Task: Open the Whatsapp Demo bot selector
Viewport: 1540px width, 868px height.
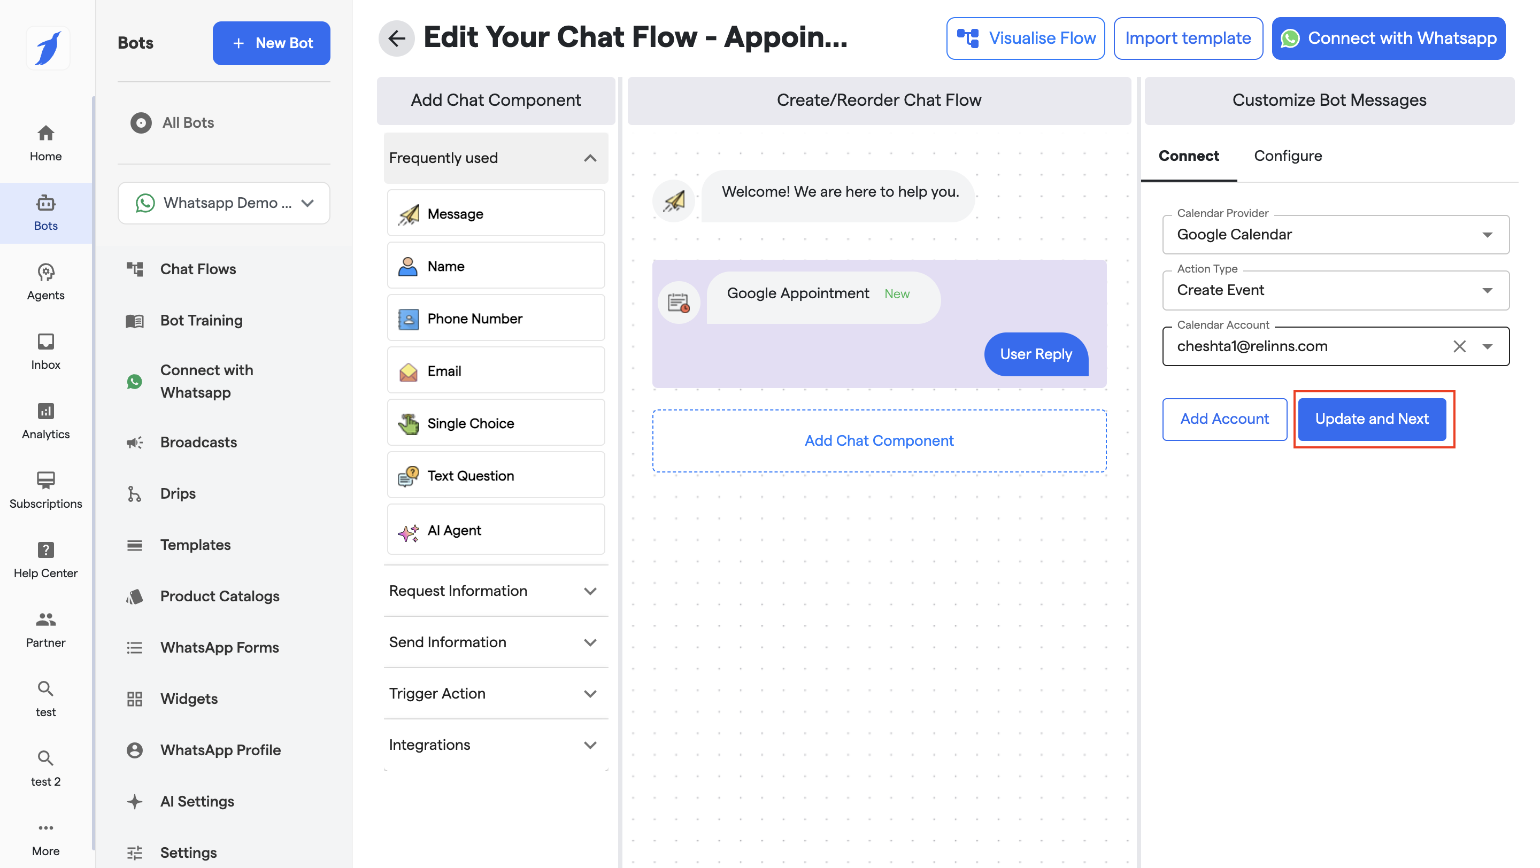Action: [224, 203]
